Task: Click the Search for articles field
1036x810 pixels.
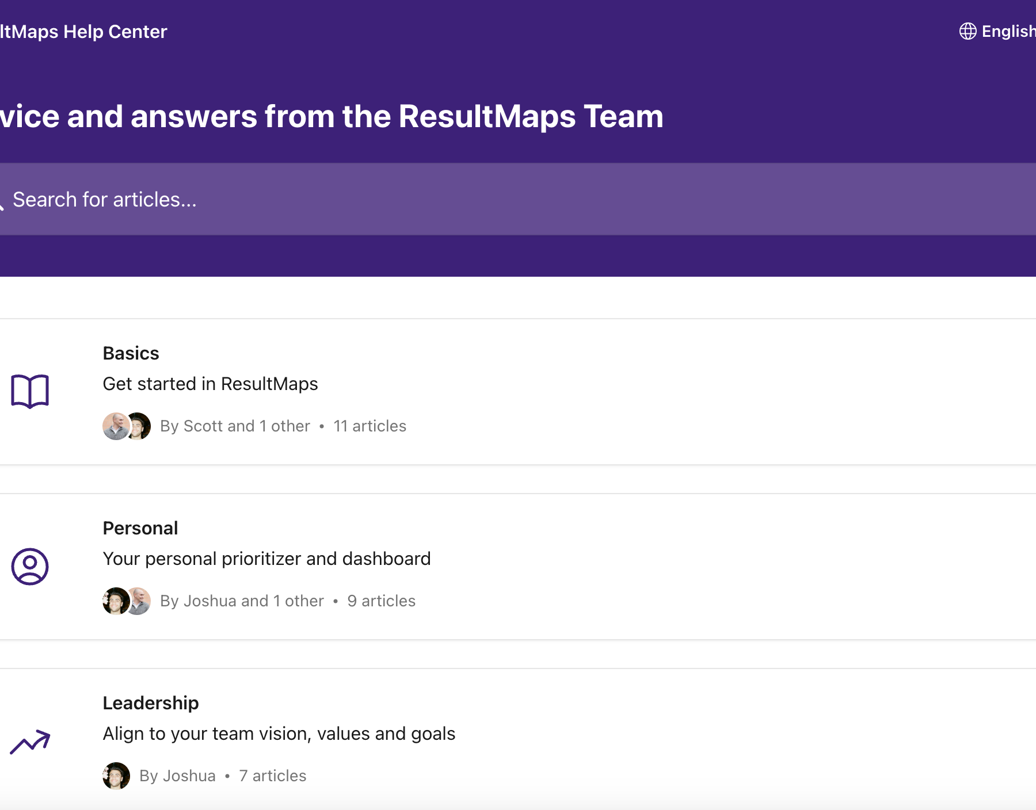Action: coord(518,199)
